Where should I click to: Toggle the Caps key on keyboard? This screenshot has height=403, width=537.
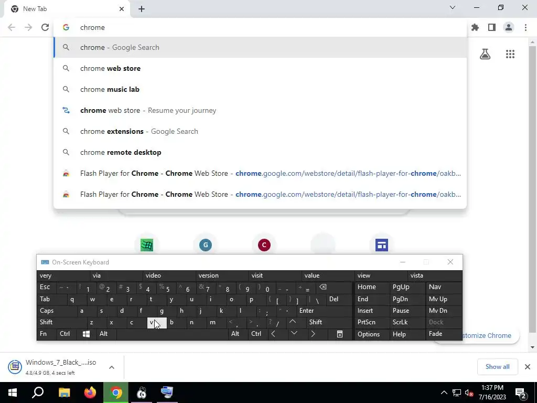[x=57, y=311]
